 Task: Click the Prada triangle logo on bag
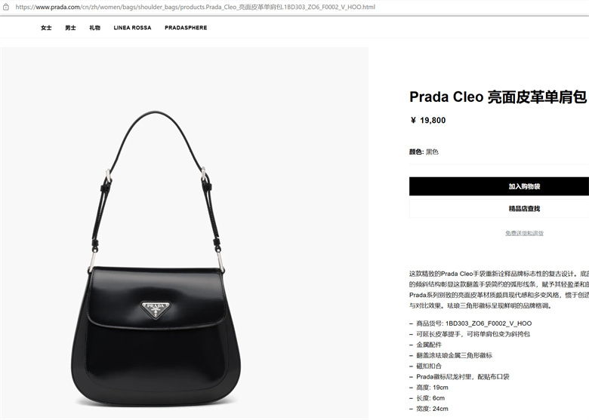156,309
